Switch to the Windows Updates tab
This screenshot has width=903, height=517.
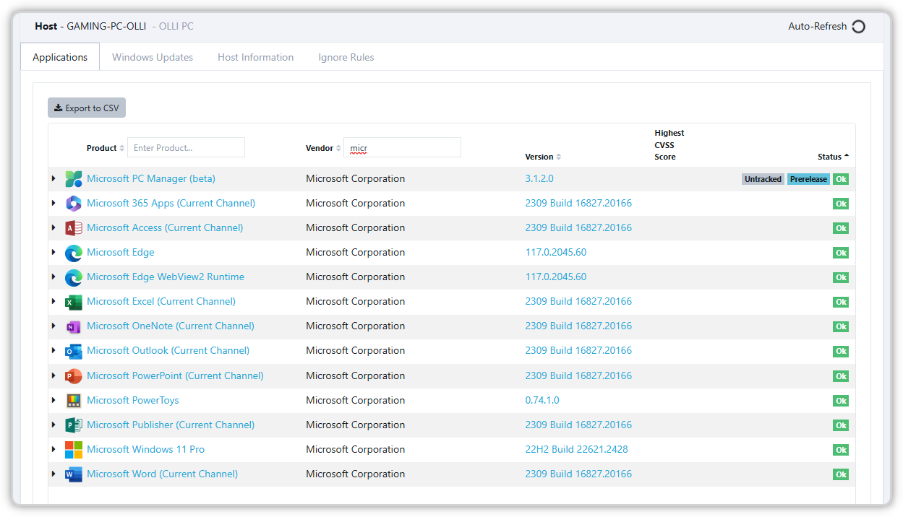tap(153, 57)
